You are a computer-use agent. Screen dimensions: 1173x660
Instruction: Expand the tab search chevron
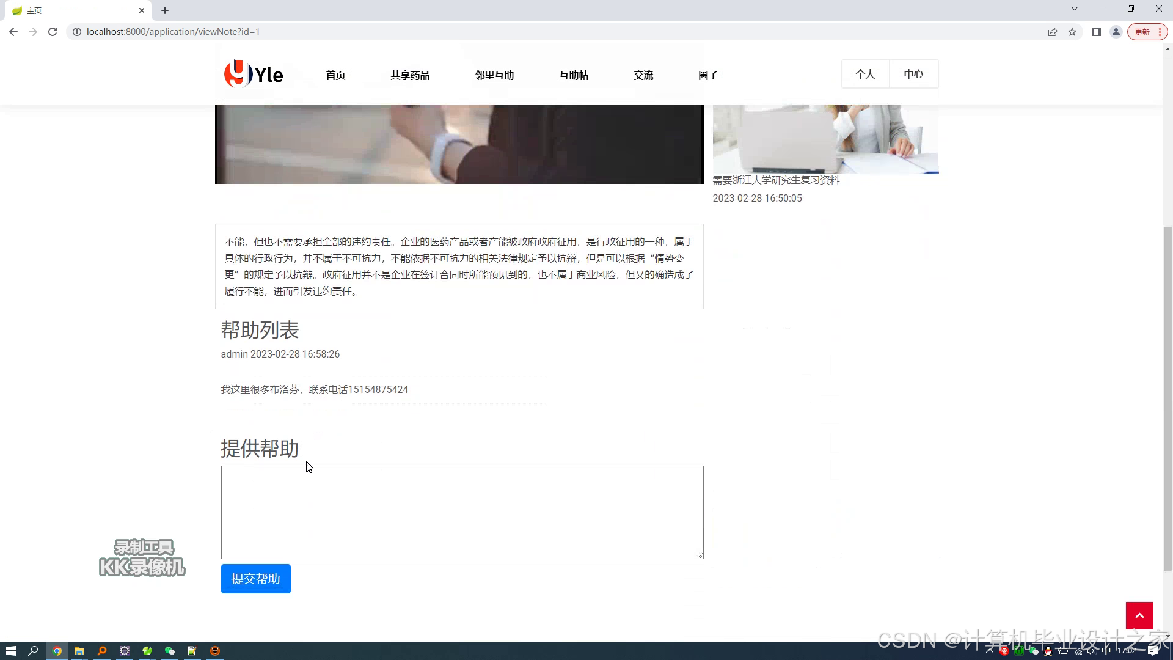(1074, 9)
